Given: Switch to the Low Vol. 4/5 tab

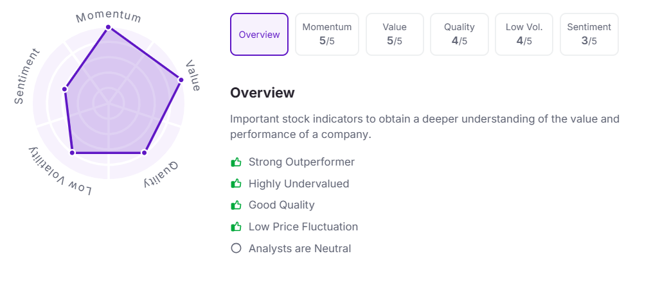Looking at the screenshot, I should click(x=524, y=35).
